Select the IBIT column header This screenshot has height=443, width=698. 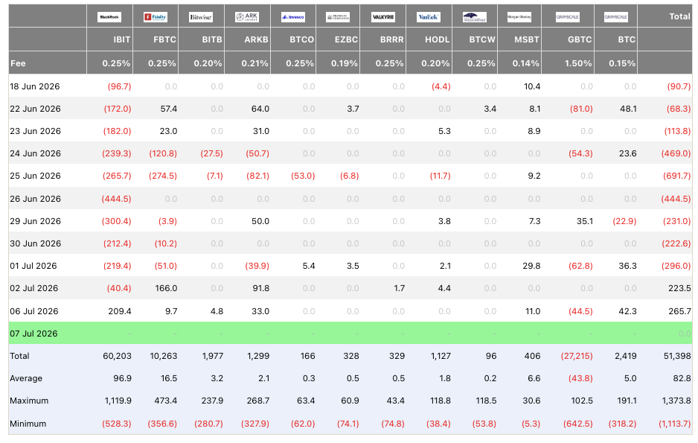click(x=121, y=39)
